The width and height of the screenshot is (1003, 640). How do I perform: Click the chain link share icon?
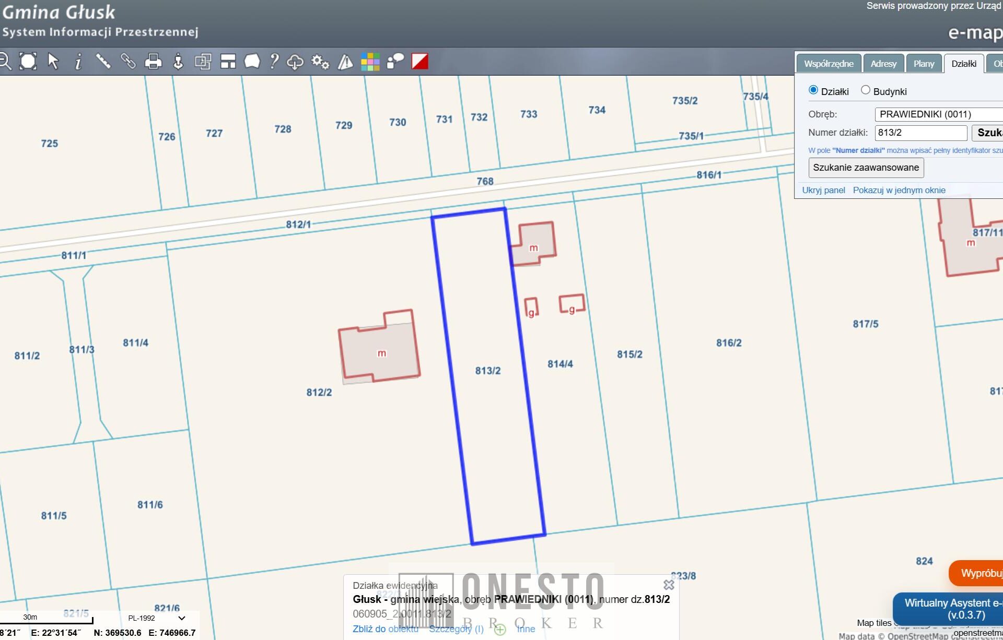(128, 62)
